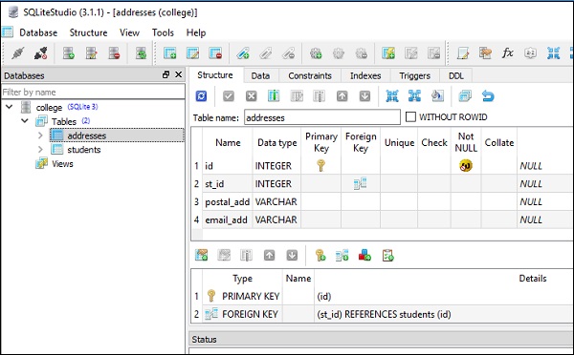
Task: Switch to the Data tab
Action: 260,75
